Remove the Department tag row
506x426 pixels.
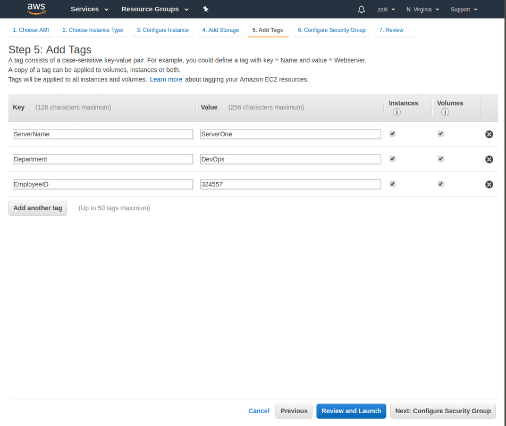pyautogui.click(x=489, y=159)
